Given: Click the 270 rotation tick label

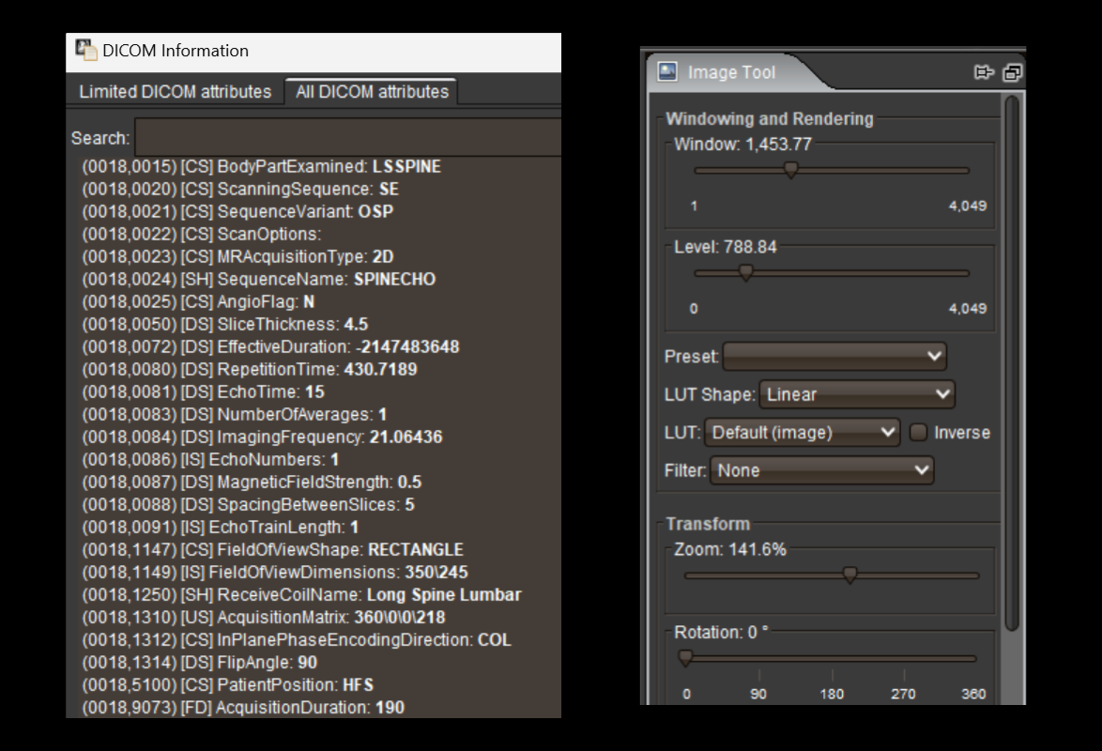Looking at the screenshot, I should click(903, 694).
